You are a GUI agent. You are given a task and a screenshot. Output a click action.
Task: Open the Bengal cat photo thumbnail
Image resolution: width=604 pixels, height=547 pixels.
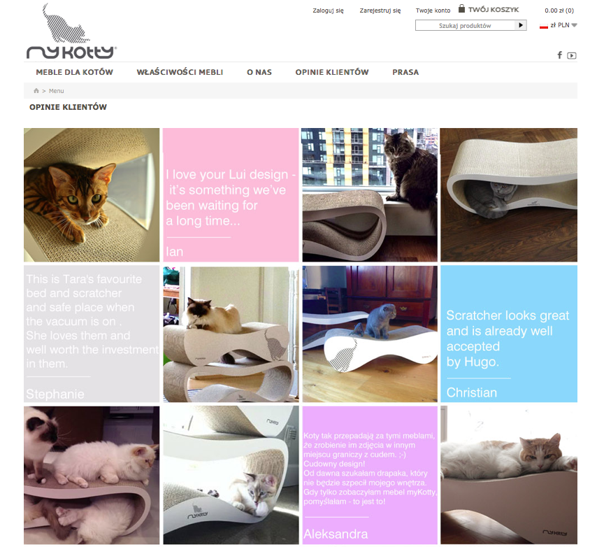pyautogui.click(x=92, y=195)
